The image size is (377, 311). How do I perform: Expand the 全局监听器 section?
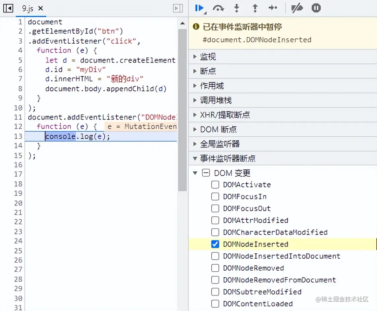pos(283,144)
